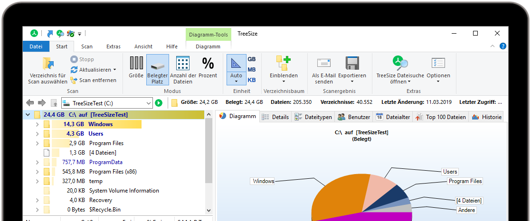Select the [4 Dateien] row

pos(114,153)
